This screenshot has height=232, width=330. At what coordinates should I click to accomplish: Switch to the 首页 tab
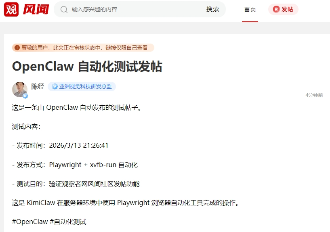(x=250, y=9)
